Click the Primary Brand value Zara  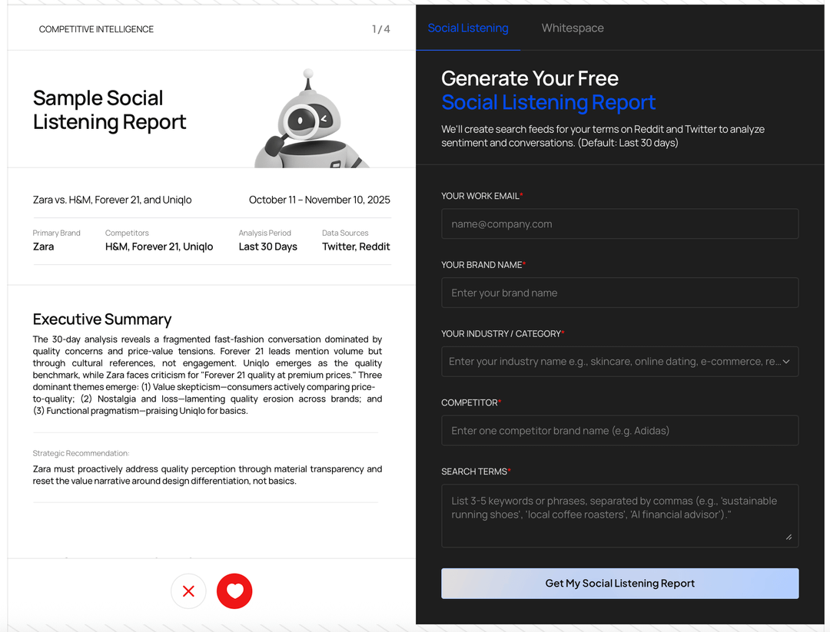[x=43, y=247]
